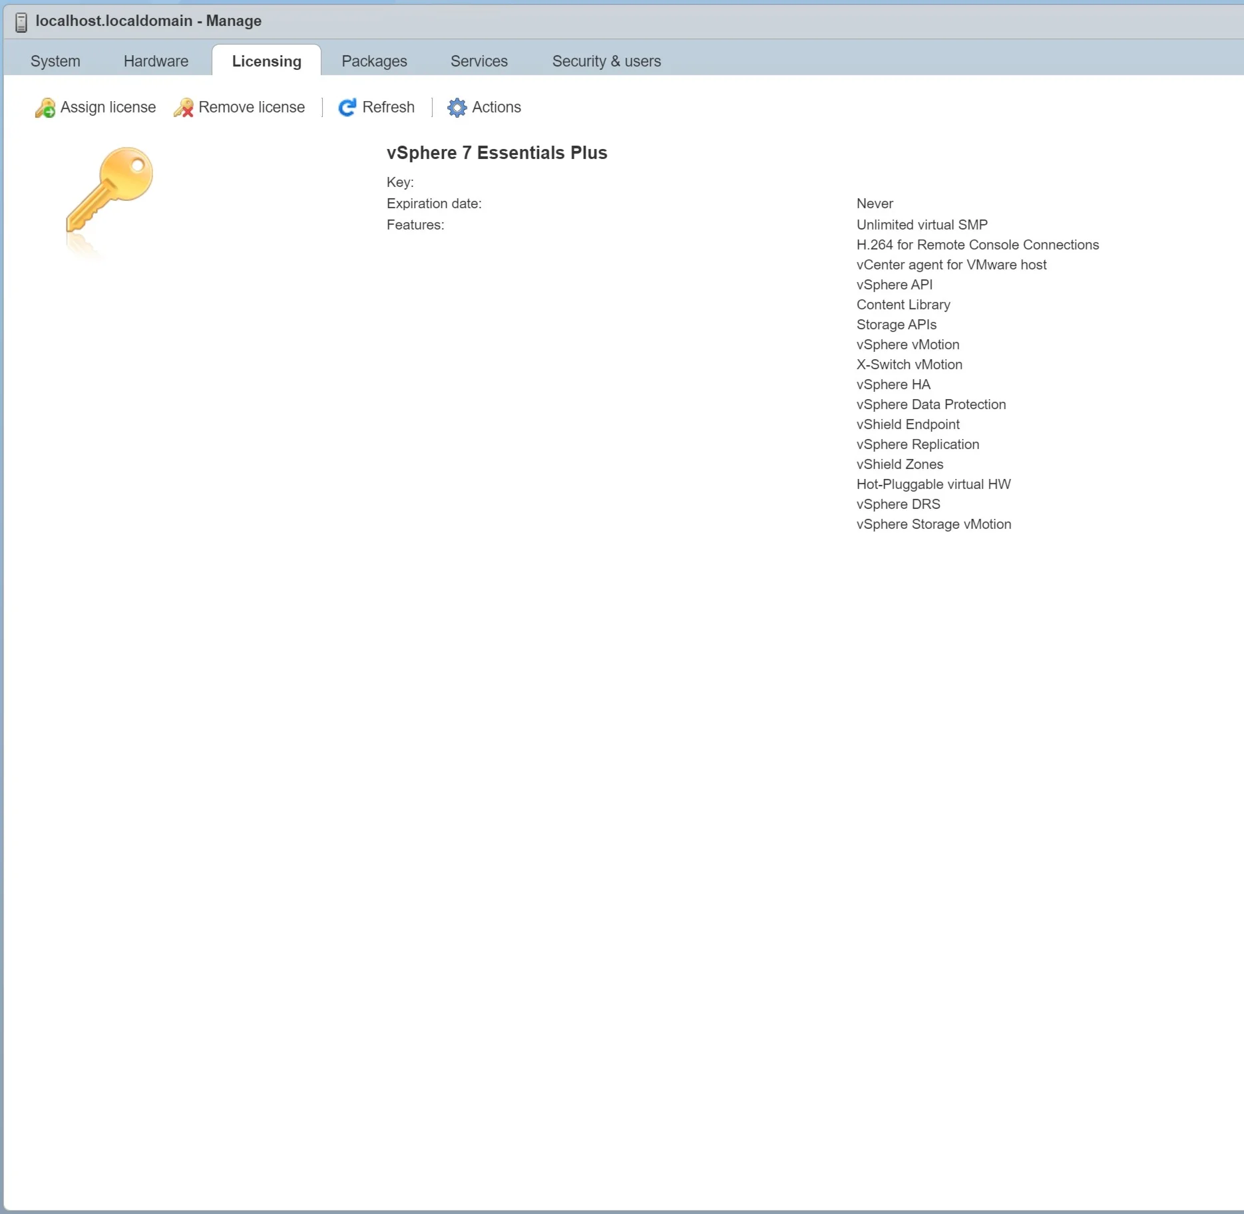Click the vSphere 7 Essentials Plus heading
Screen dimensions: 1244x1214
497,153
